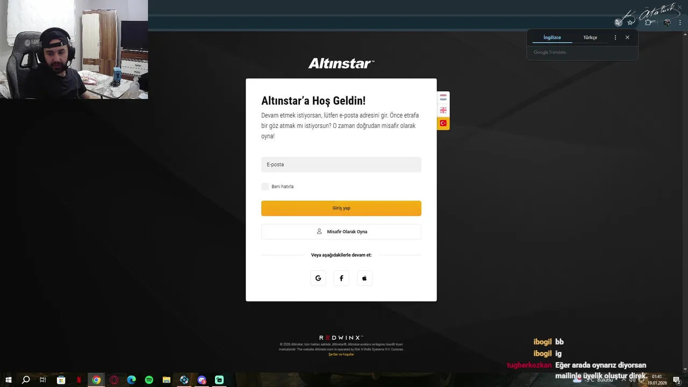
Task: Launch Microsoft Store from taskbar
Action: click(x=61, y=380)
